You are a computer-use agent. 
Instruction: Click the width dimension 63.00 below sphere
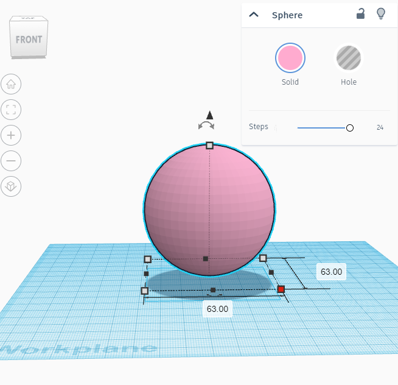217,309
